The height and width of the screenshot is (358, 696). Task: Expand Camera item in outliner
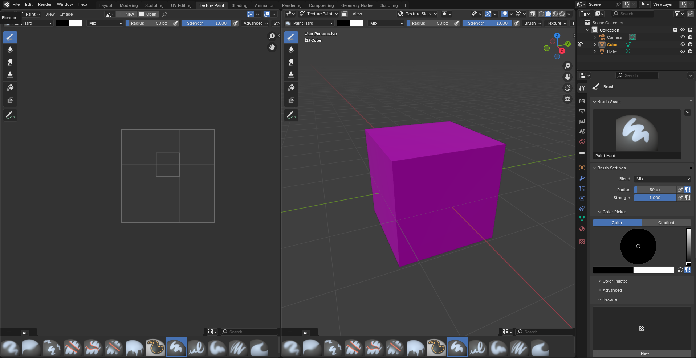595,37
